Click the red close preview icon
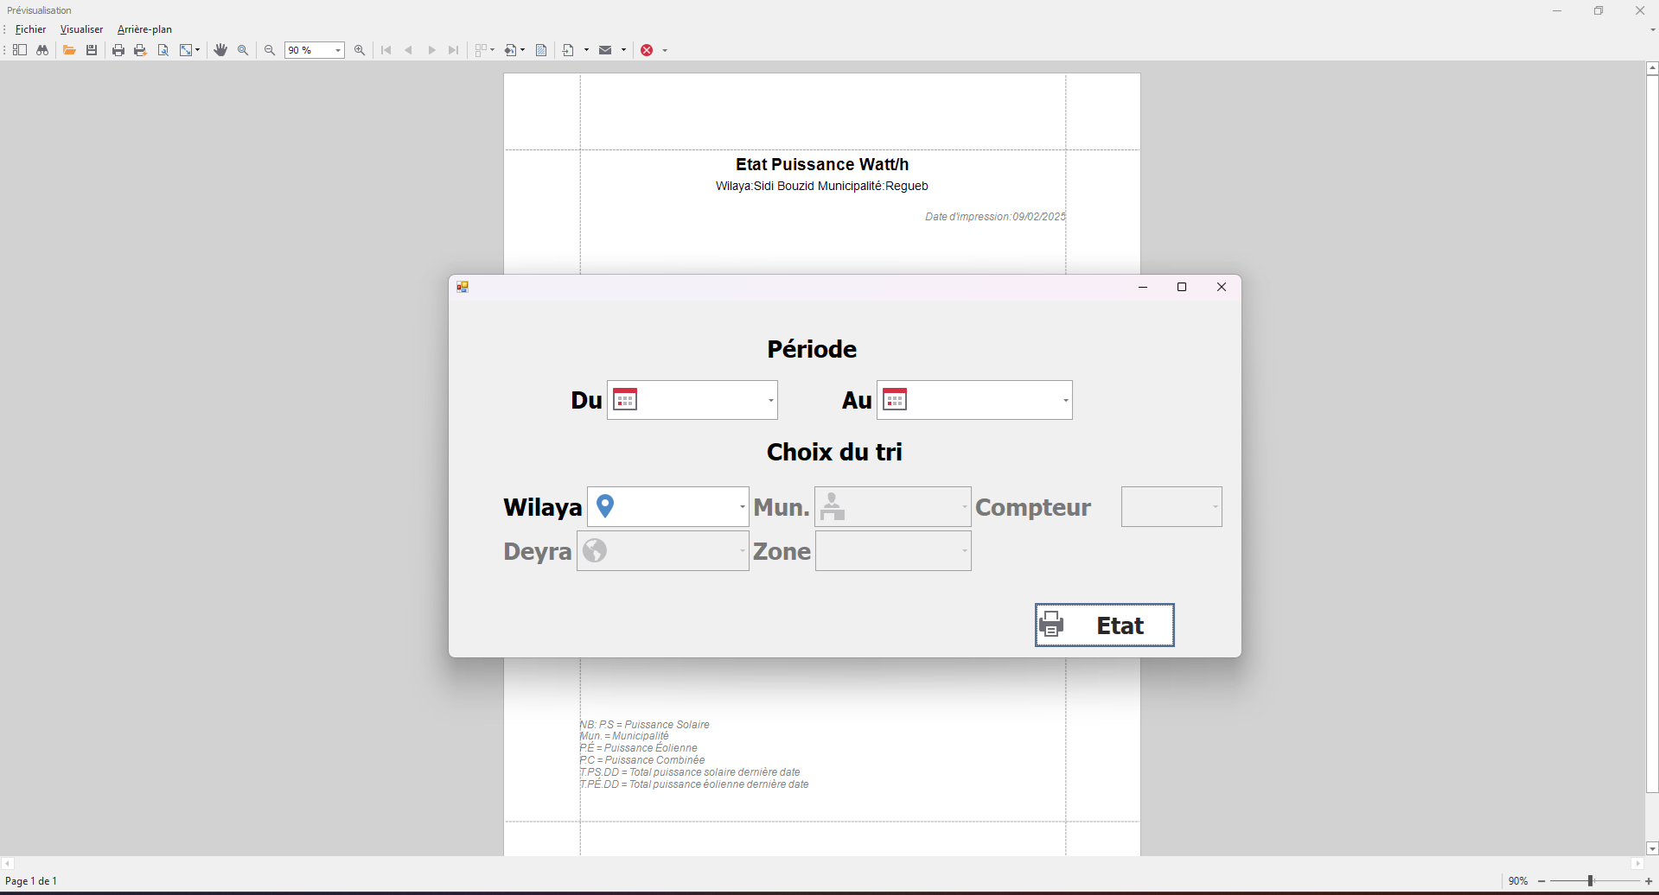Image resolution: width=1659 pixels, height=895 pixels. (647, 50)
